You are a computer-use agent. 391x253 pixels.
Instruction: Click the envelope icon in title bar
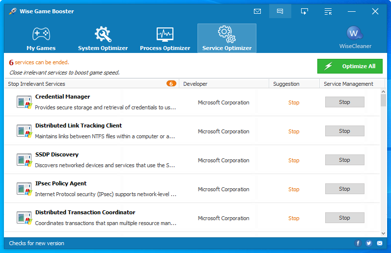coord(257,11)
